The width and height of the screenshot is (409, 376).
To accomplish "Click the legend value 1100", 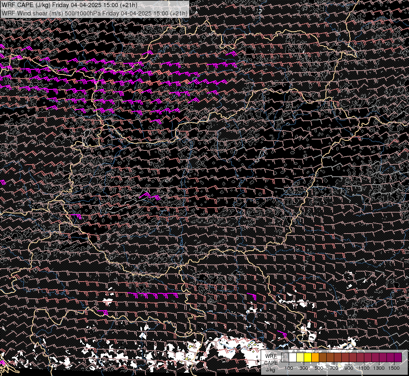I will coord(364,368).
